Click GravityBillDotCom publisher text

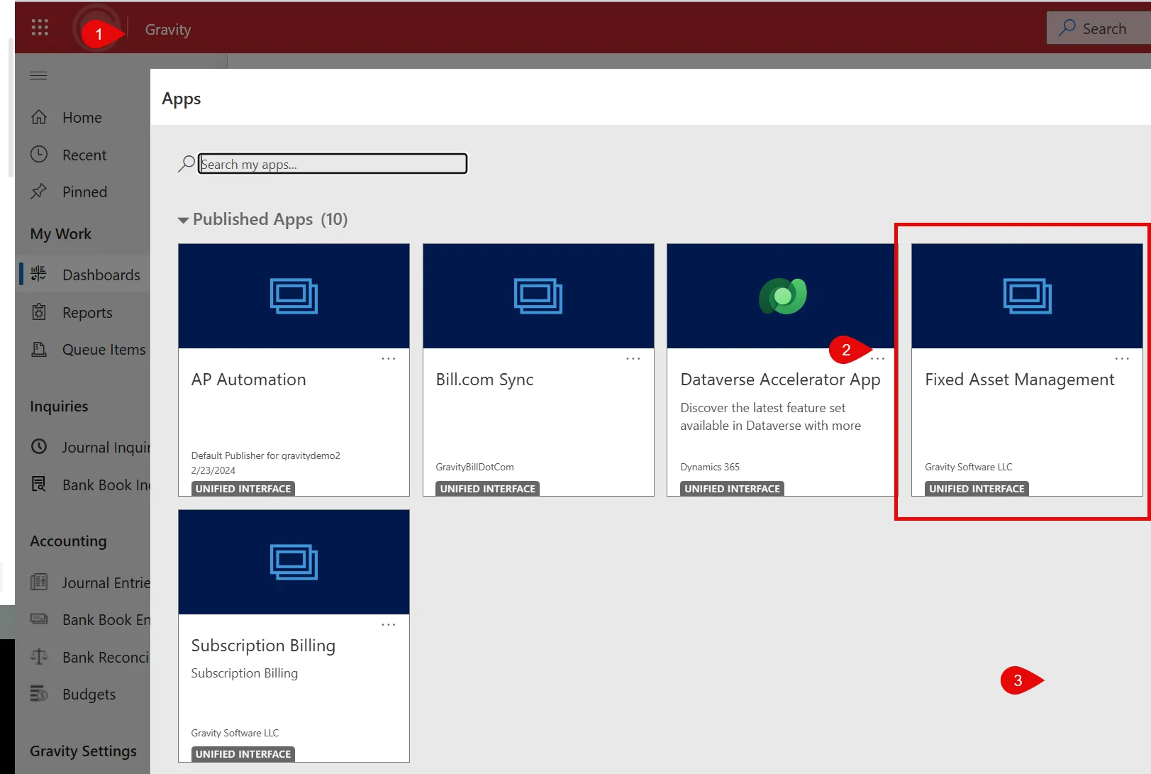(475, 467)
